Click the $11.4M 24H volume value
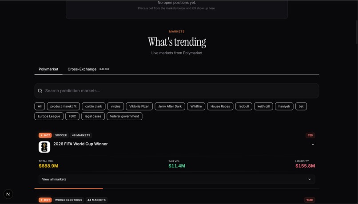 coord(177,166)
